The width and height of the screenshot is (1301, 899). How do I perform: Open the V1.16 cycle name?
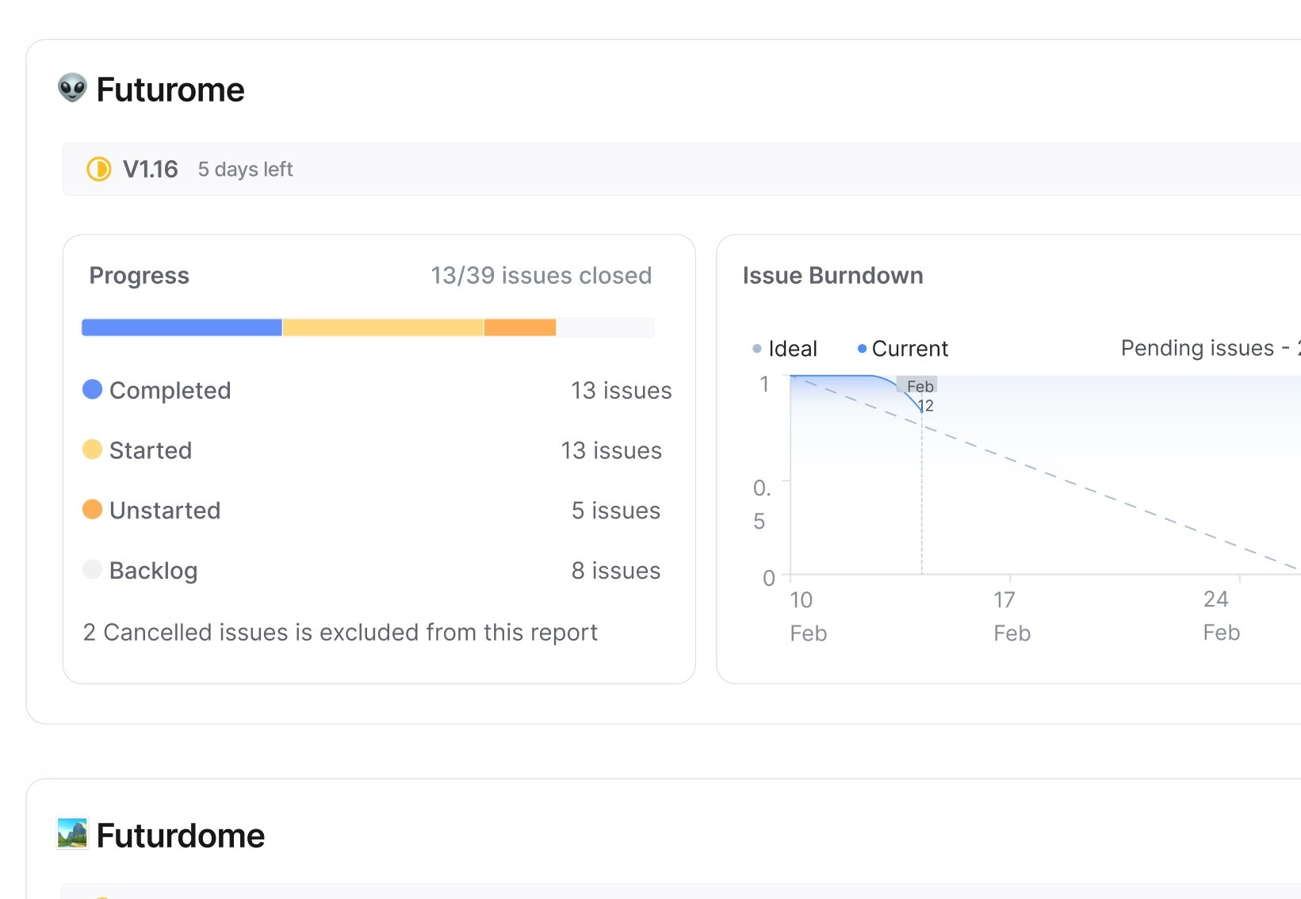click(x=150, y=169)
